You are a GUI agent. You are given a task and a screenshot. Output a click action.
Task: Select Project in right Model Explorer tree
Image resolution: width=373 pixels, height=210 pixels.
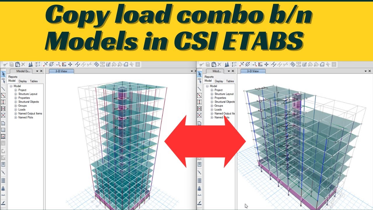(219, 90)
